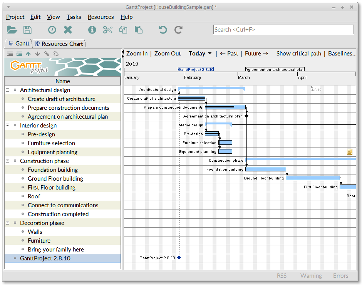Viewport: 362px width, 285px height.
Task: Open the Project menu
Action: coord(15,17)
